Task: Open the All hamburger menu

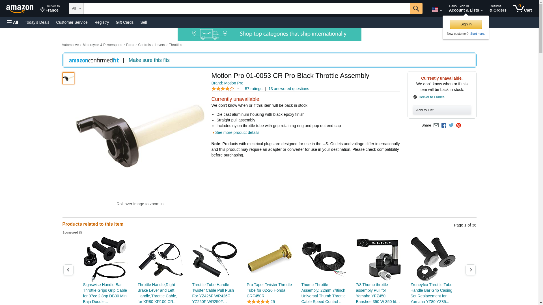Action: pyautogui.click(x=12, y=22)
